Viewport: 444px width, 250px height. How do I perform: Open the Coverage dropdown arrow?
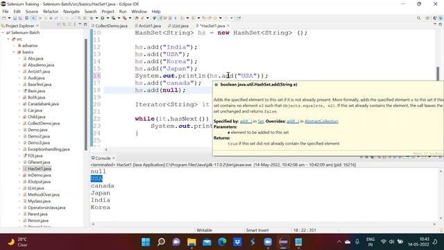click(119, 18)
